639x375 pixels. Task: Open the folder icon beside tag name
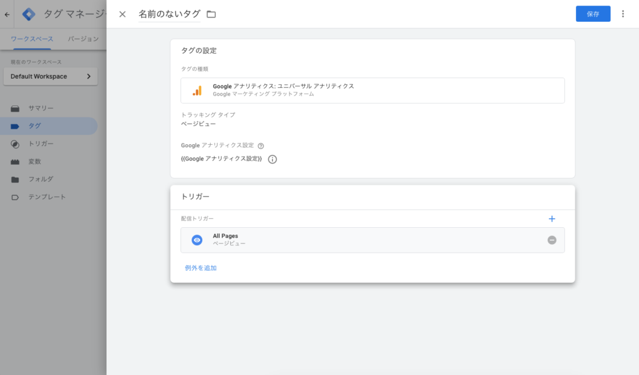(211, 14)
